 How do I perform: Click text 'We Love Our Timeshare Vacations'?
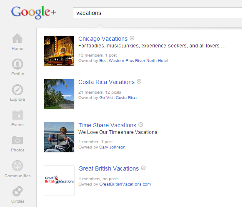click(118, 132)
